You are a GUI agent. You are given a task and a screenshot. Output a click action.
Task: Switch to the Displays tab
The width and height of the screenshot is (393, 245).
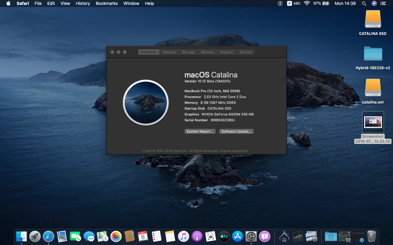tap(169, 52)
